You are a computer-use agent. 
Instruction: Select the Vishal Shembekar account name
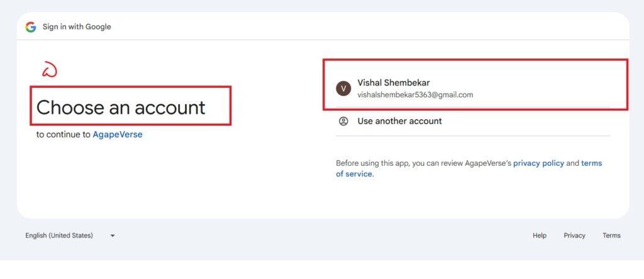394,83
